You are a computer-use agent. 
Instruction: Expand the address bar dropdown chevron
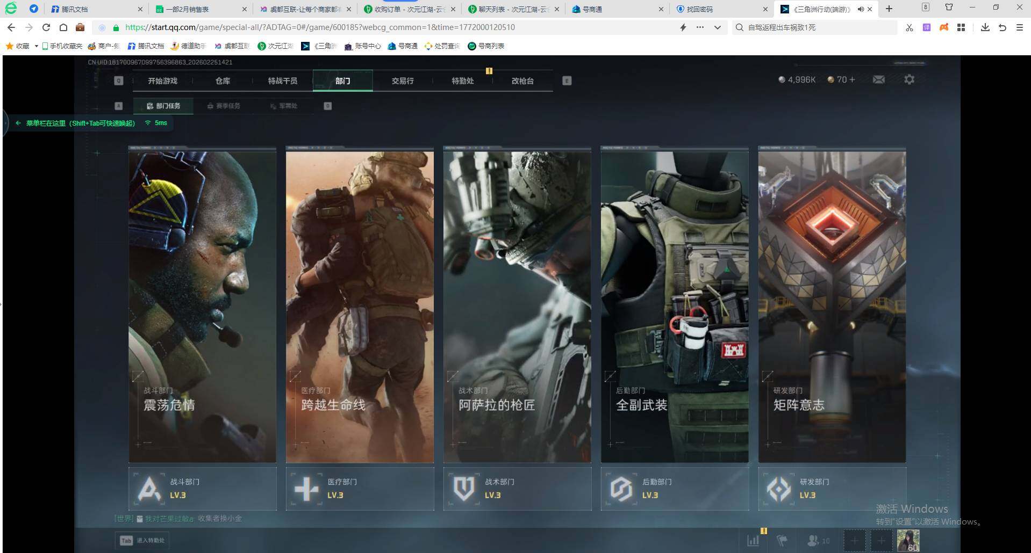tap(717, 27)
